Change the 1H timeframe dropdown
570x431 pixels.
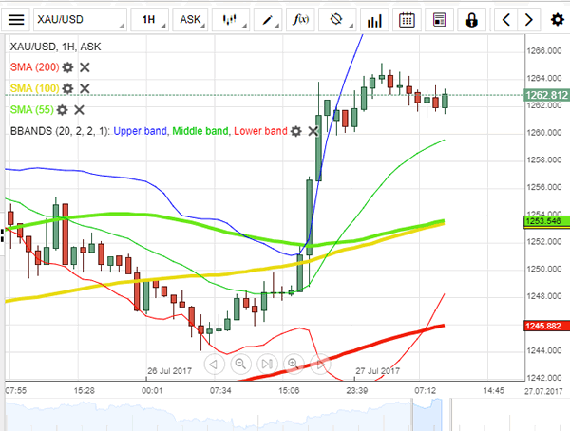point(149,20)
